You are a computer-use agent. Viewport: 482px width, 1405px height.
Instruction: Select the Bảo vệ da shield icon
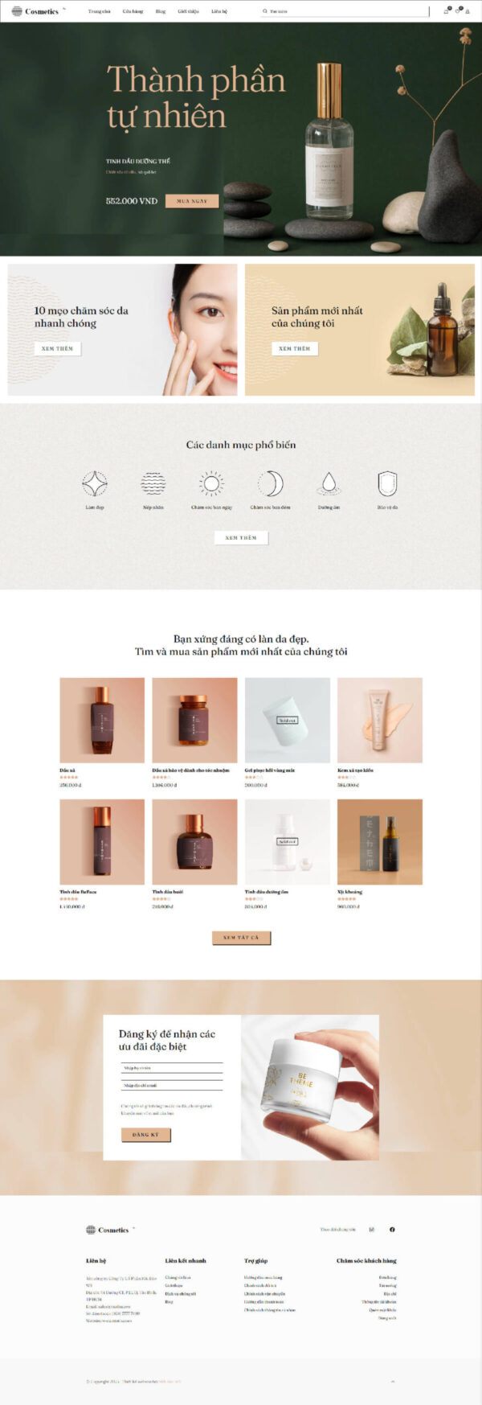pos(387,483)
